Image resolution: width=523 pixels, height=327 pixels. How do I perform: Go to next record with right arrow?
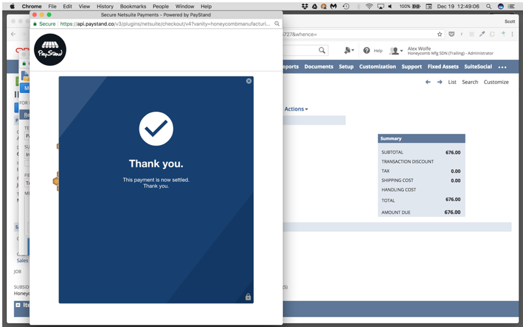pyautogui.click(x=440, y=82)
